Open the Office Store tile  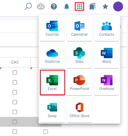[x=79, y=110]
